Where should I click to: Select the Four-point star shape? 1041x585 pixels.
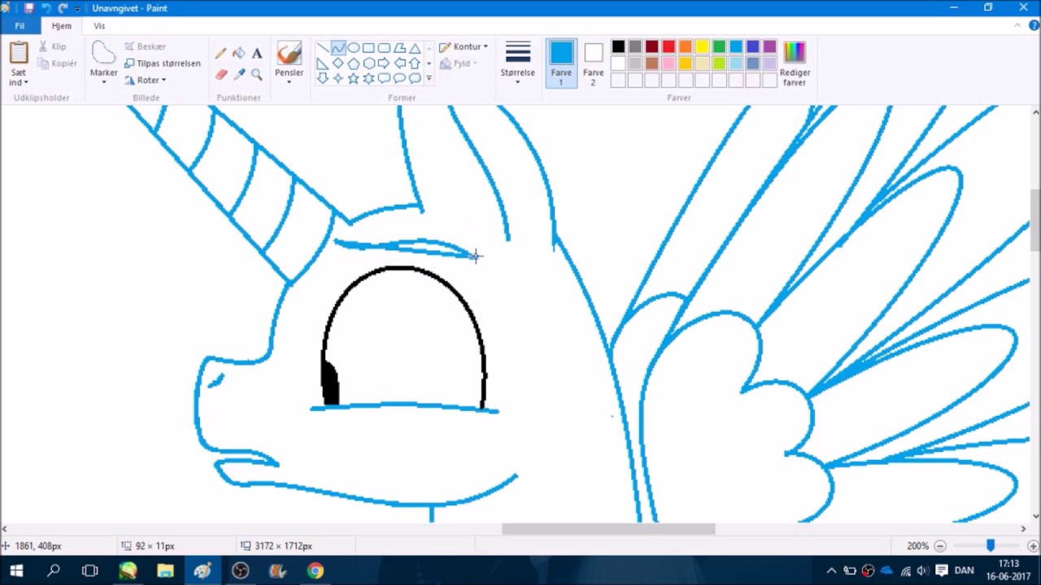(x=338, y=79)
